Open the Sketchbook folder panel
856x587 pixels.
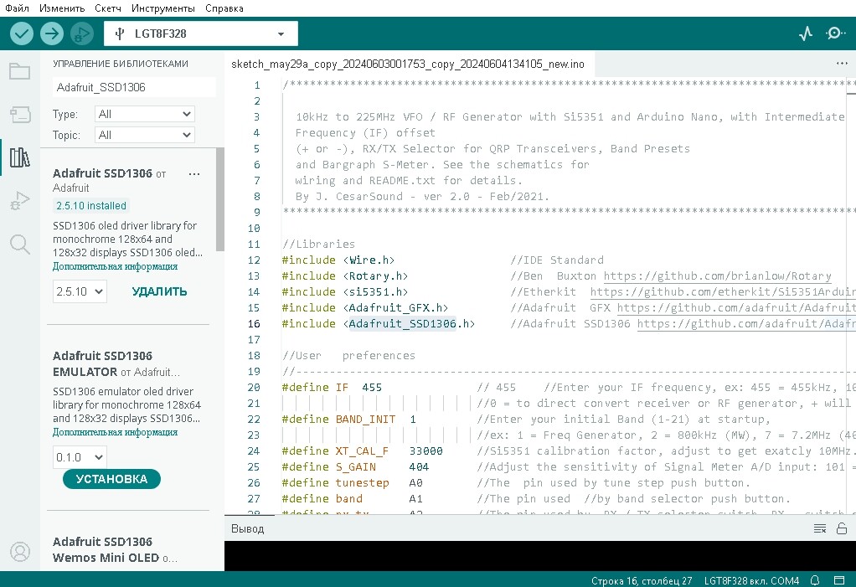point(19,71)
